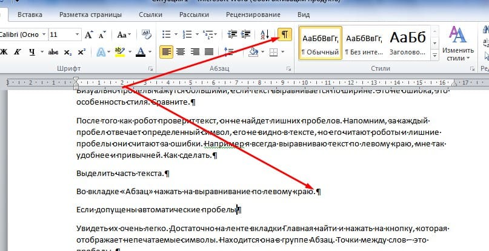Select align text left button
The height and width of the screenshot is (251, 489).
click(x=166, y=51)
